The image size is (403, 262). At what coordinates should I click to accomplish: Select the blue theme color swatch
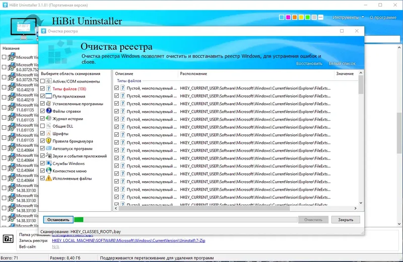282,17
